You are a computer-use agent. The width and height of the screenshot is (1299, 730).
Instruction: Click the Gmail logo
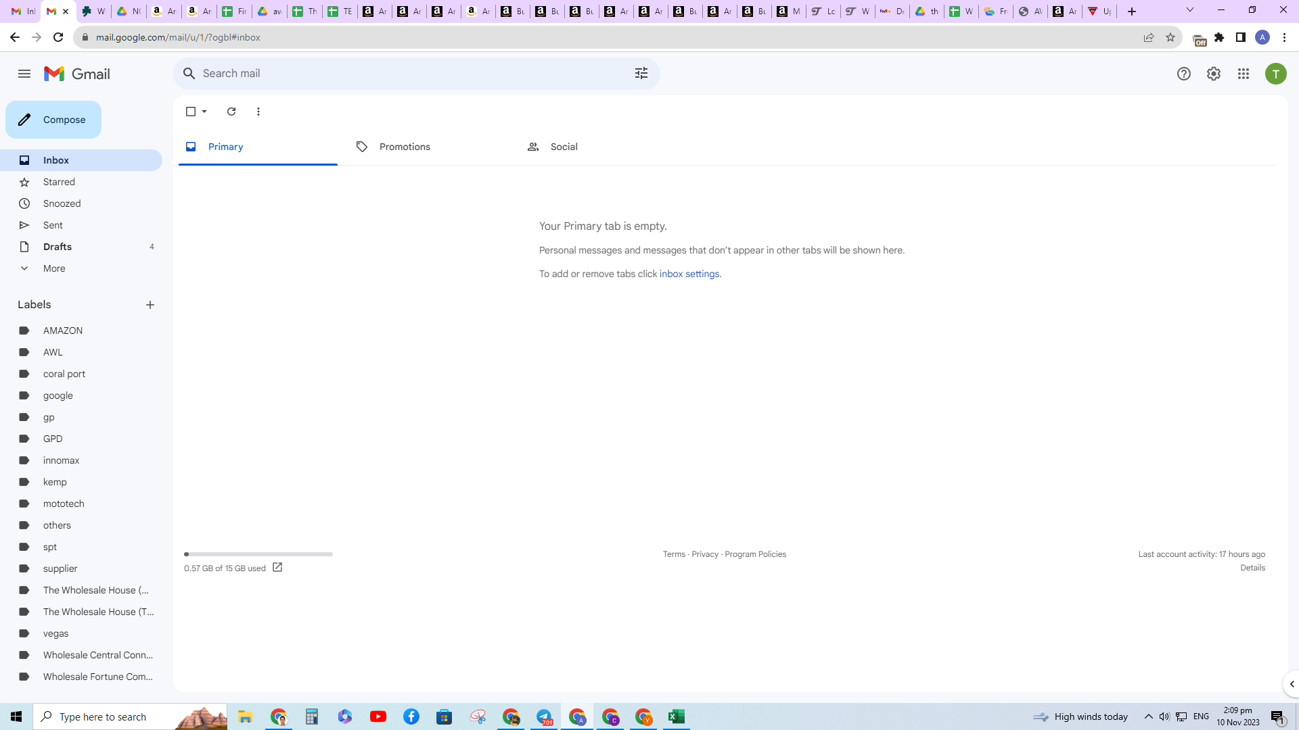click(77, 74)
